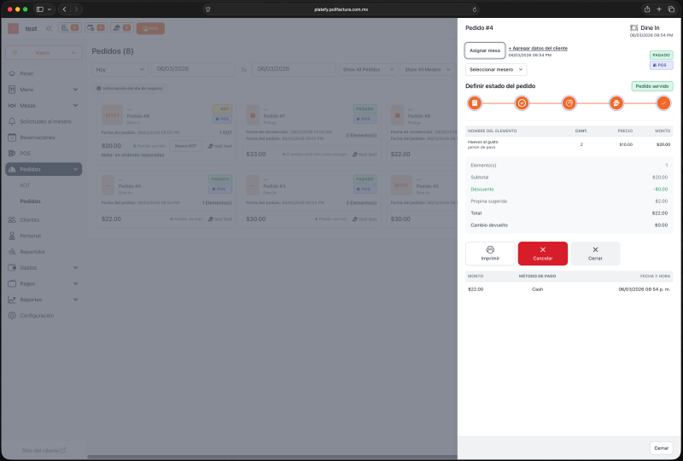Click the gray Cerrar button beside Cancelar
This screenshot has height=461, width=683.
click(595, 254)
